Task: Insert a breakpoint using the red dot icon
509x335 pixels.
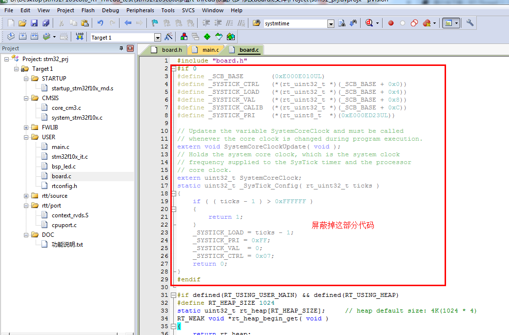Action: pos(390,22)
